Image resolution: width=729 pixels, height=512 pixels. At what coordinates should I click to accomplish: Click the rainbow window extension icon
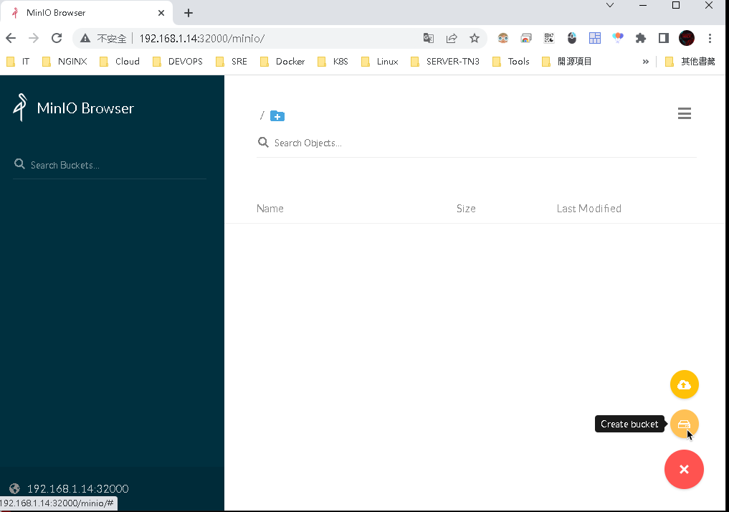click(526, 38)
